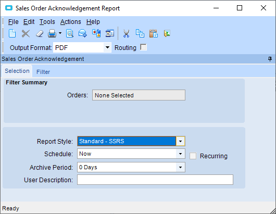The width and height of the screenshot is (276, 214).
Task: Click the Print printer icon
Action: click(x=52, y=33)
